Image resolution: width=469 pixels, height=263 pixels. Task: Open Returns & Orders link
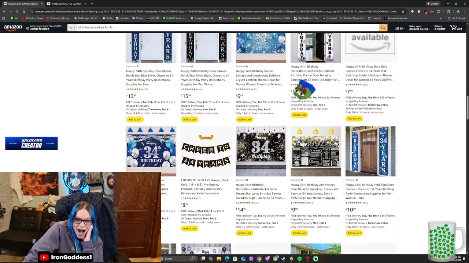click(439, 27)
